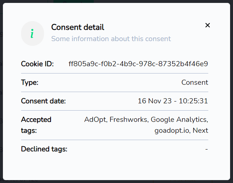Image resolution: width=233 pixels, height=183 pixels.
Task: Click the Type label
Action: [x=30, y=83]
